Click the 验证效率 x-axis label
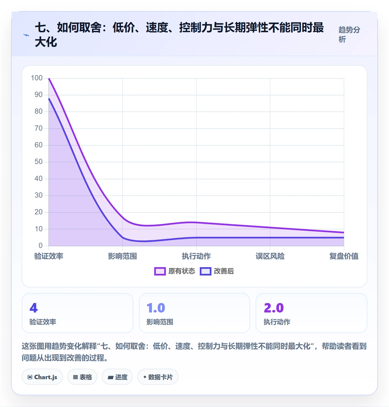 (x=49, y=256)
